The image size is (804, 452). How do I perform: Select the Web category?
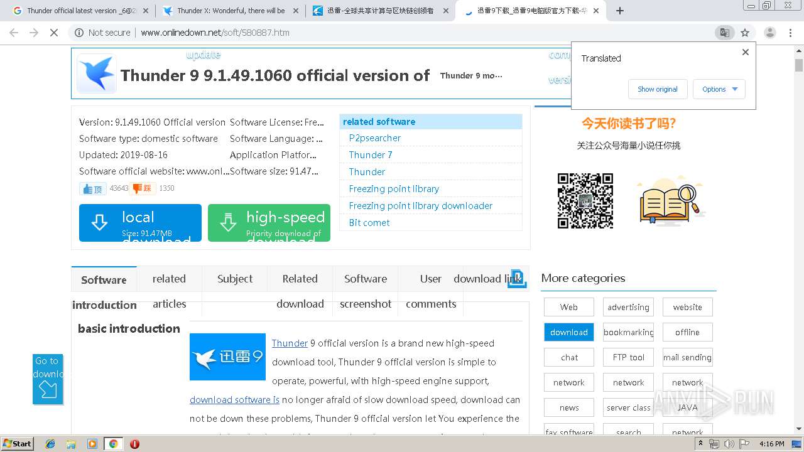(x=569, y=307)
